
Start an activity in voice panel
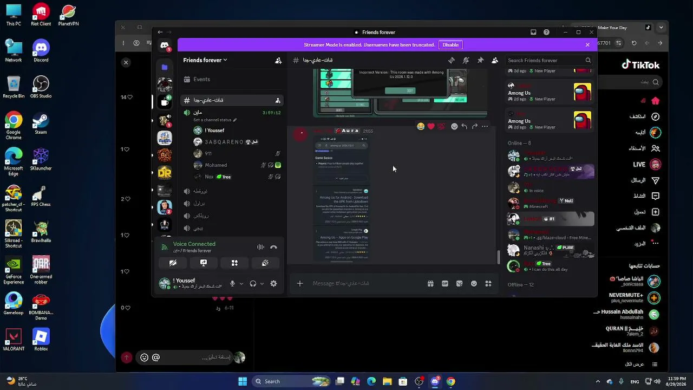coord(234,263)
